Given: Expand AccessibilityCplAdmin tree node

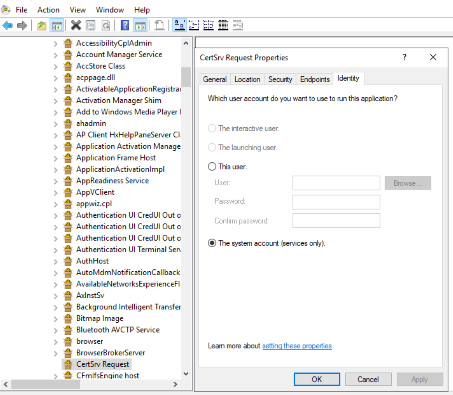Looking at the screenshot, I should [x=55, y=44].
